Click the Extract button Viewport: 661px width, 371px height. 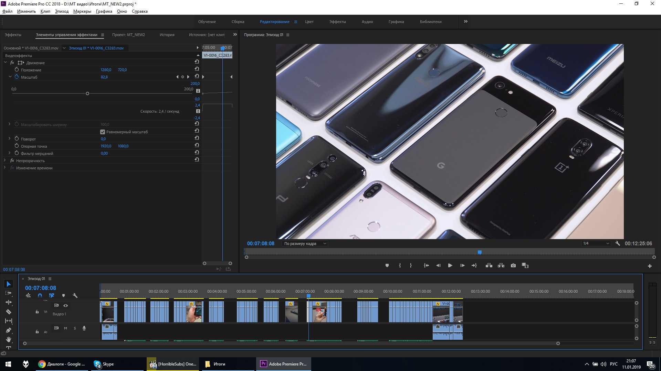click(501, 266)
